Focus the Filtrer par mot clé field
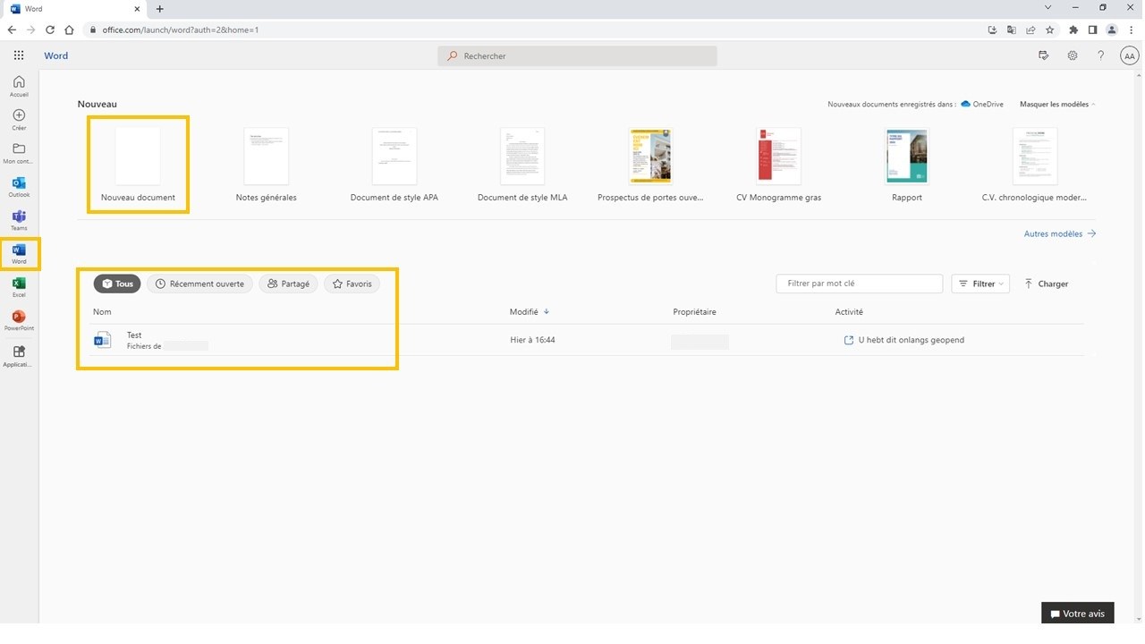1145x644 pixels. [x=859, y=284]
